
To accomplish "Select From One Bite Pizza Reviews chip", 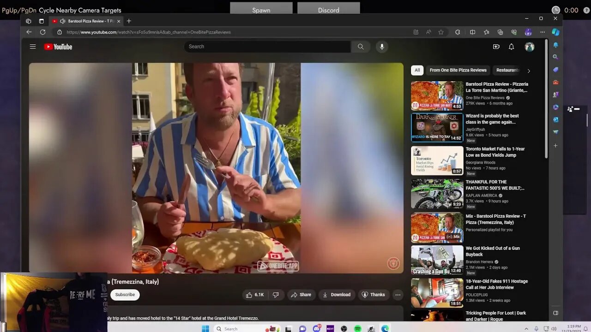I will point(458,70).
